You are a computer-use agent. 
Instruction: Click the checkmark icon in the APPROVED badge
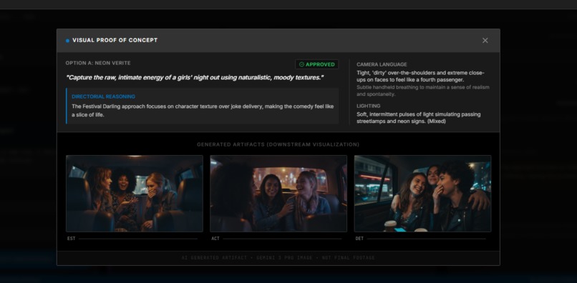tap(301, 64)
